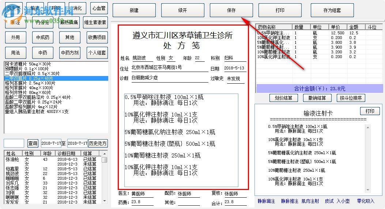This screenshot has height=209, width=385.
Task: Click 存为组套 to save as preset
Action: [x=332, y=10]
